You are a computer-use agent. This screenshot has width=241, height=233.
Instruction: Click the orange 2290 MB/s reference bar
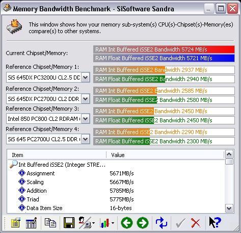tap(164, 132)
